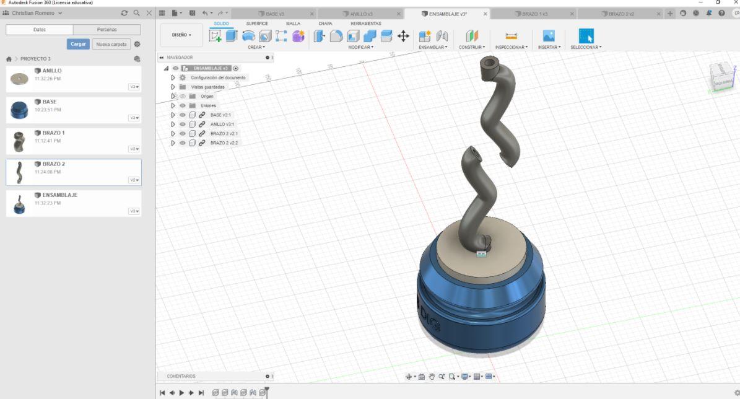Image resolution: width=740 pixels, height=399 pixels.
Task: Select the Hole tool icon
Action: (265, 36)
